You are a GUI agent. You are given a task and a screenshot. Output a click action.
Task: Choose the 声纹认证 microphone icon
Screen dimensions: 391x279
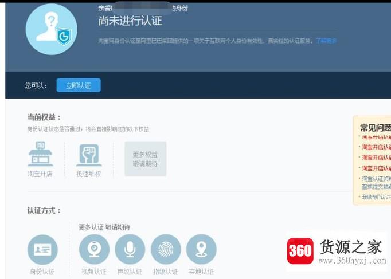[x=130, y=249]
